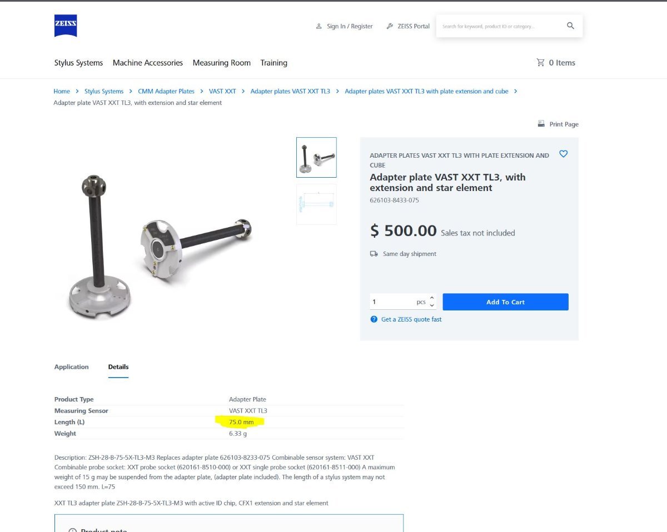667x532 pixels.
Task: Click the Sign In user icon
Action: pyautogui.click(x=318, y=26)
